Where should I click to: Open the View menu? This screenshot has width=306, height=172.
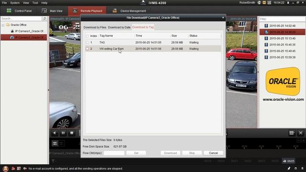tap(26, 3)
